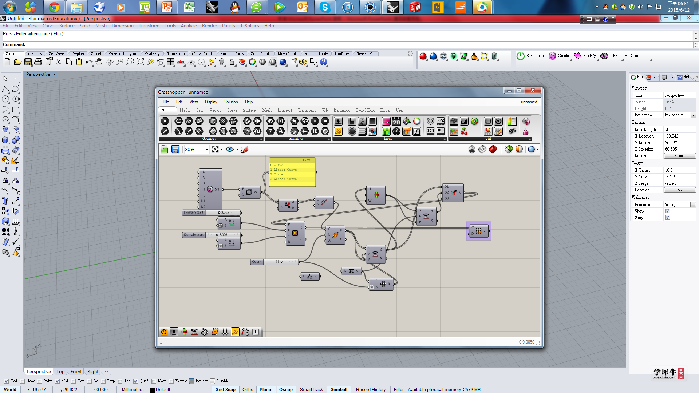Image resolution: width=699 pixels, height=393 pixels.
Task: Click the Camera Location Place button
Action: tap(680, 156)
